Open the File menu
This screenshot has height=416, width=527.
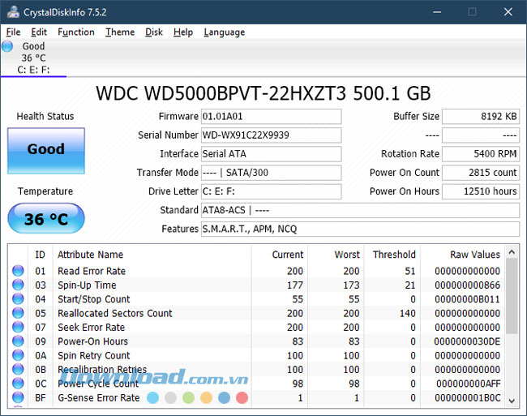click(x=13, y=32)
